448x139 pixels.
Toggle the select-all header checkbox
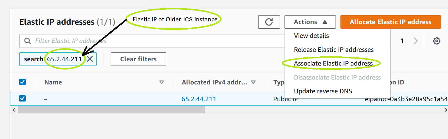23,82
